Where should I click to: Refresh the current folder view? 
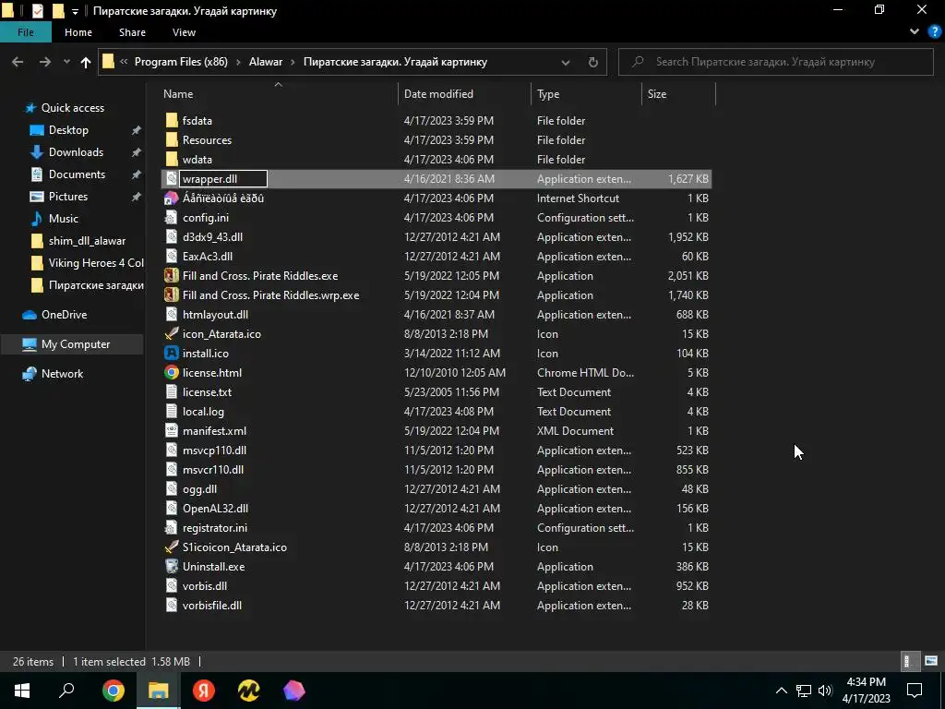pos(593,62)
